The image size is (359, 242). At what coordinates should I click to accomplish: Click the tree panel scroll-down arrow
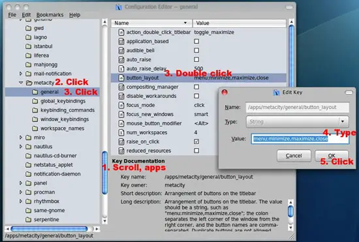104,221
